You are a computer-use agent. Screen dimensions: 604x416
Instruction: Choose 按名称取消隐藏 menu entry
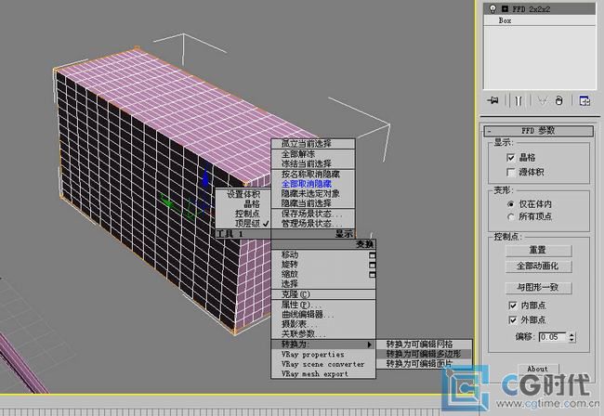click(313, 175)
